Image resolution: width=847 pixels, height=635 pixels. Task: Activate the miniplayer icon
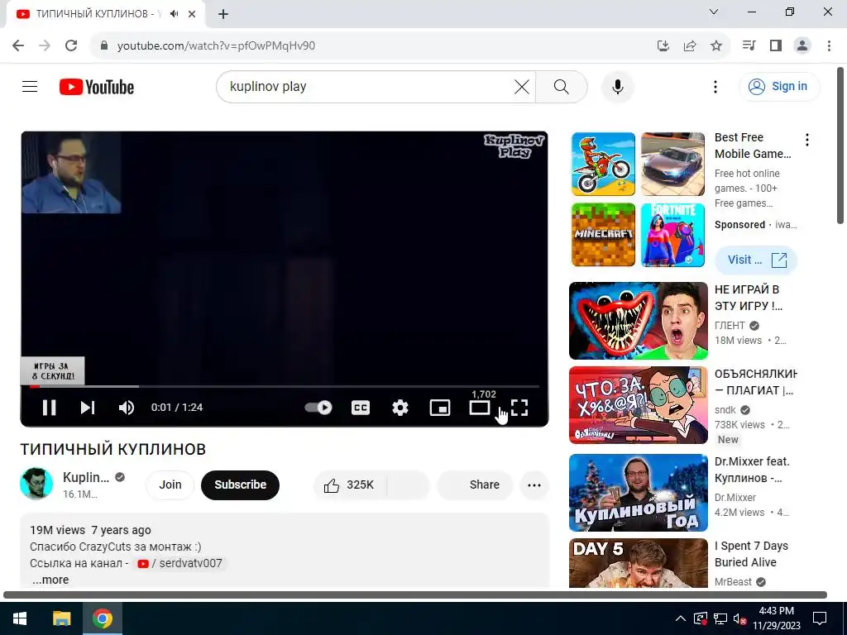(440, 408)
